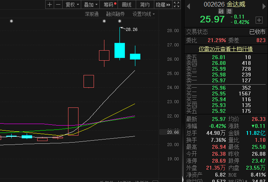Image resolution: width=268 pixels, height=182 pixels.
Task: Click 外盘 value 21.35万
Action: point(216,168)
